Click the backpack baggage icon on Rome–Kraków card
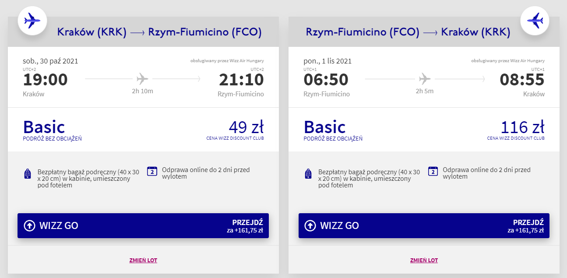 308,174
